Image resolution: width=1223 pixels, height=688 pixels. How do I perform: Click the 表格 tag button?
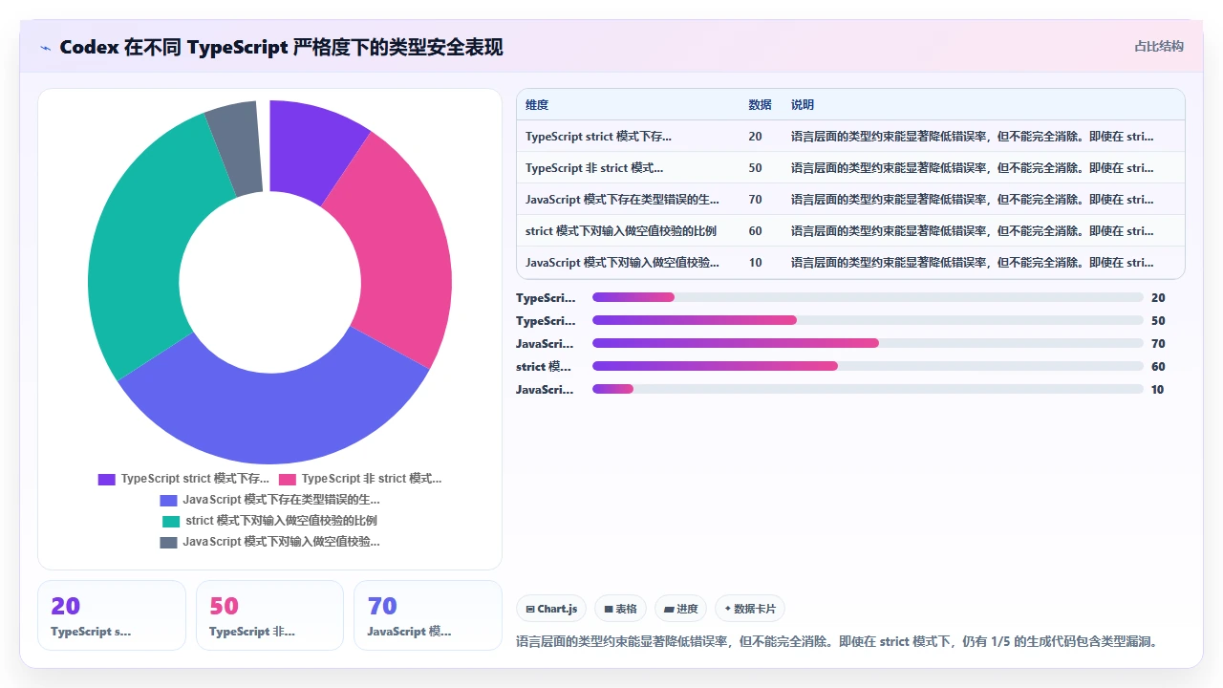click(x=621, y=609)
